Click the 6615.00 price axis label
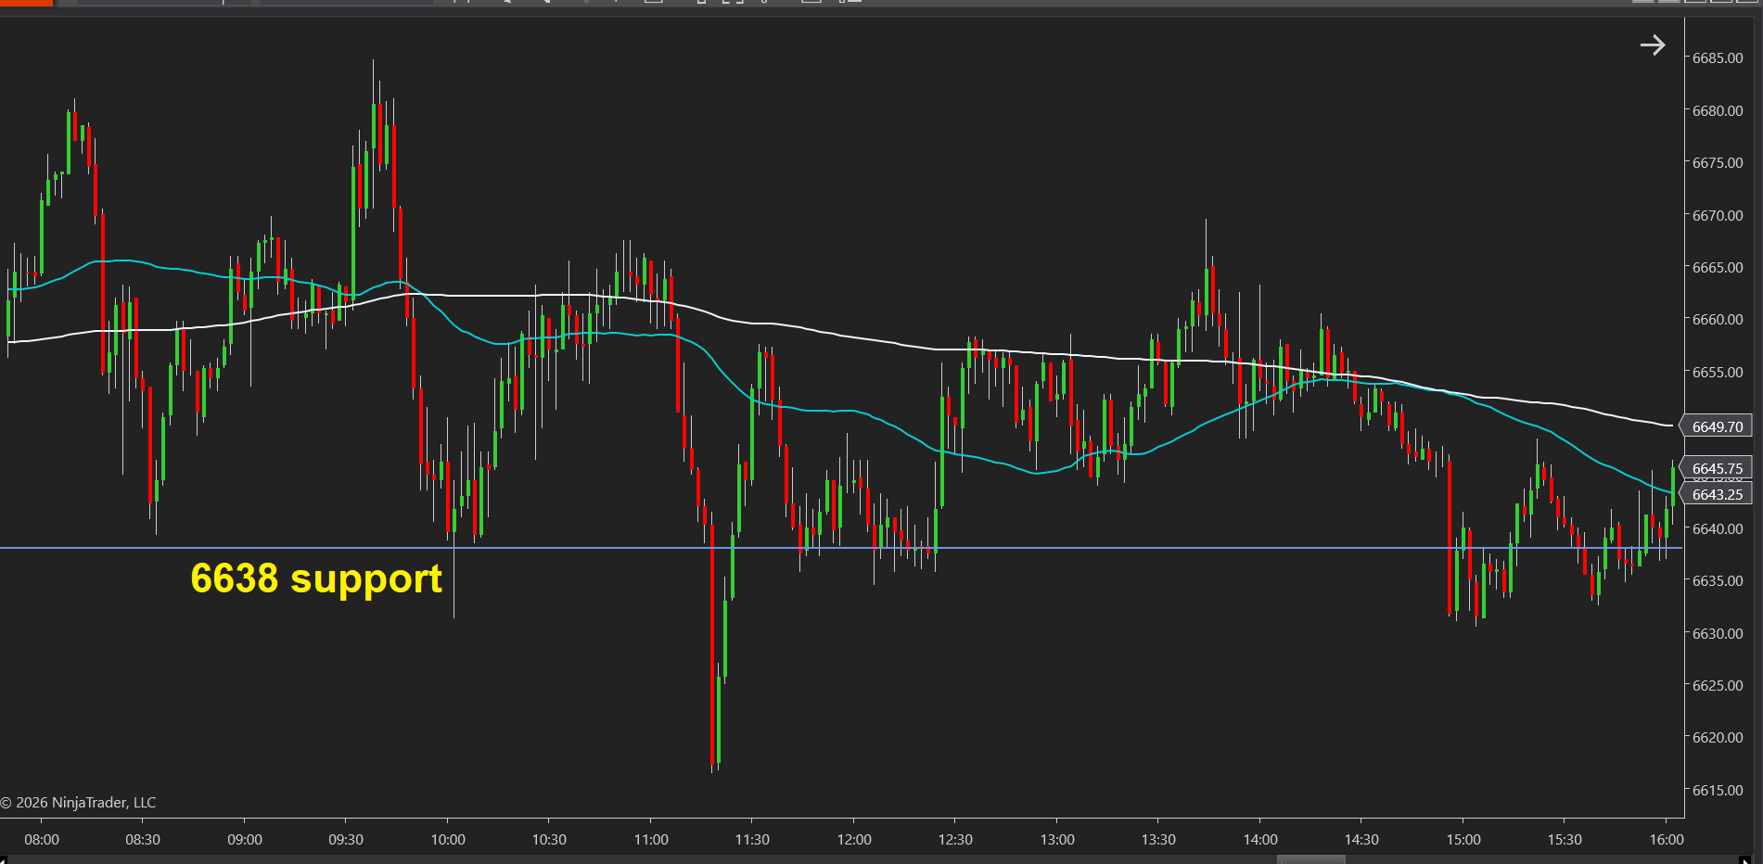The width and height of the screenshot is (1763, 864). [1718, 790]
